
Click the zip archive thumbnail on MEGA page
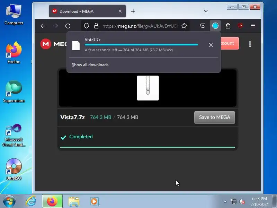click(x=148, y=88)
